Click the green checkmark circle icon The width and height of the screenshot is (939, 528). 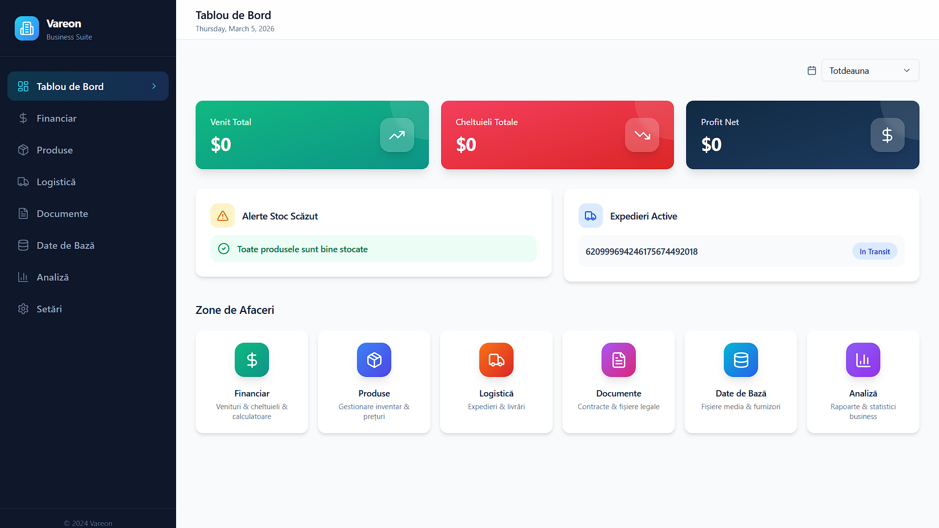224,249
